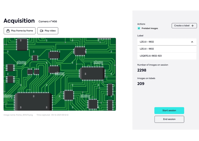Click the image name frame_901273.png caption
This screenshot has width=199, height=141.
[x=18, y=115]
